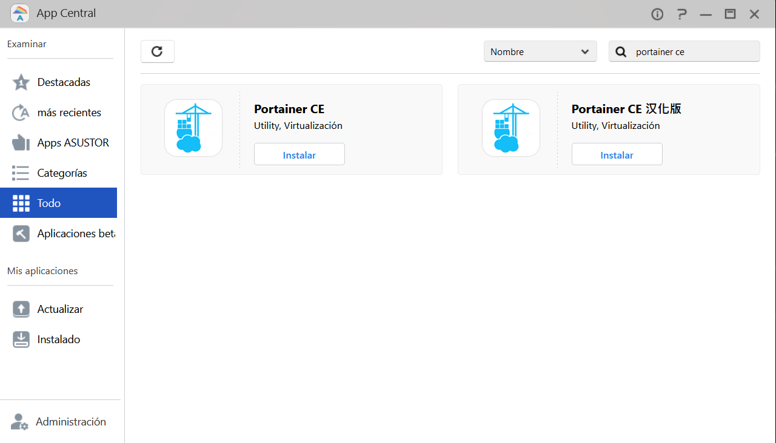Image resolution: width=776 pixels, height=443 pixels.
Task: Open the Actualizar upload icon
Action: [21, 309]
